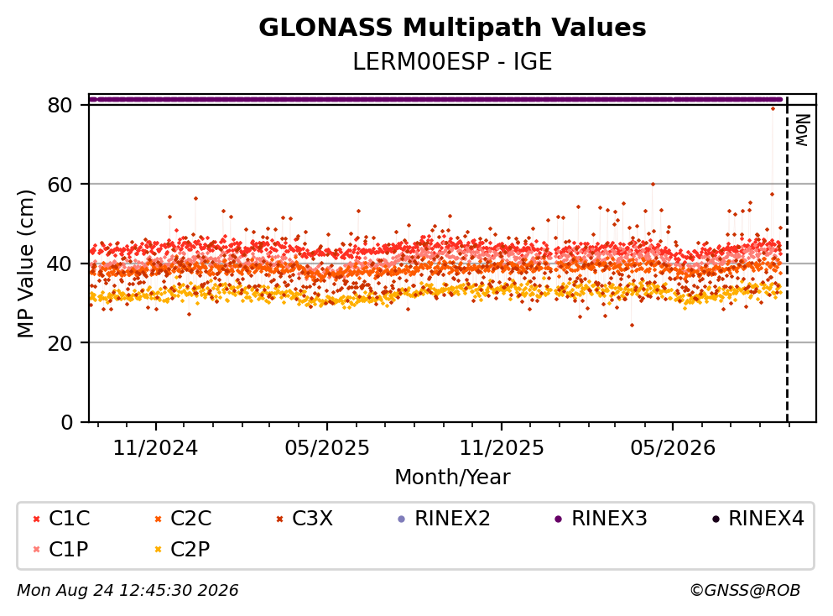Click the 05/2026 x-axis tick label
The height and width of the screenshot is (616, 833).
click(x=673, y=448)
